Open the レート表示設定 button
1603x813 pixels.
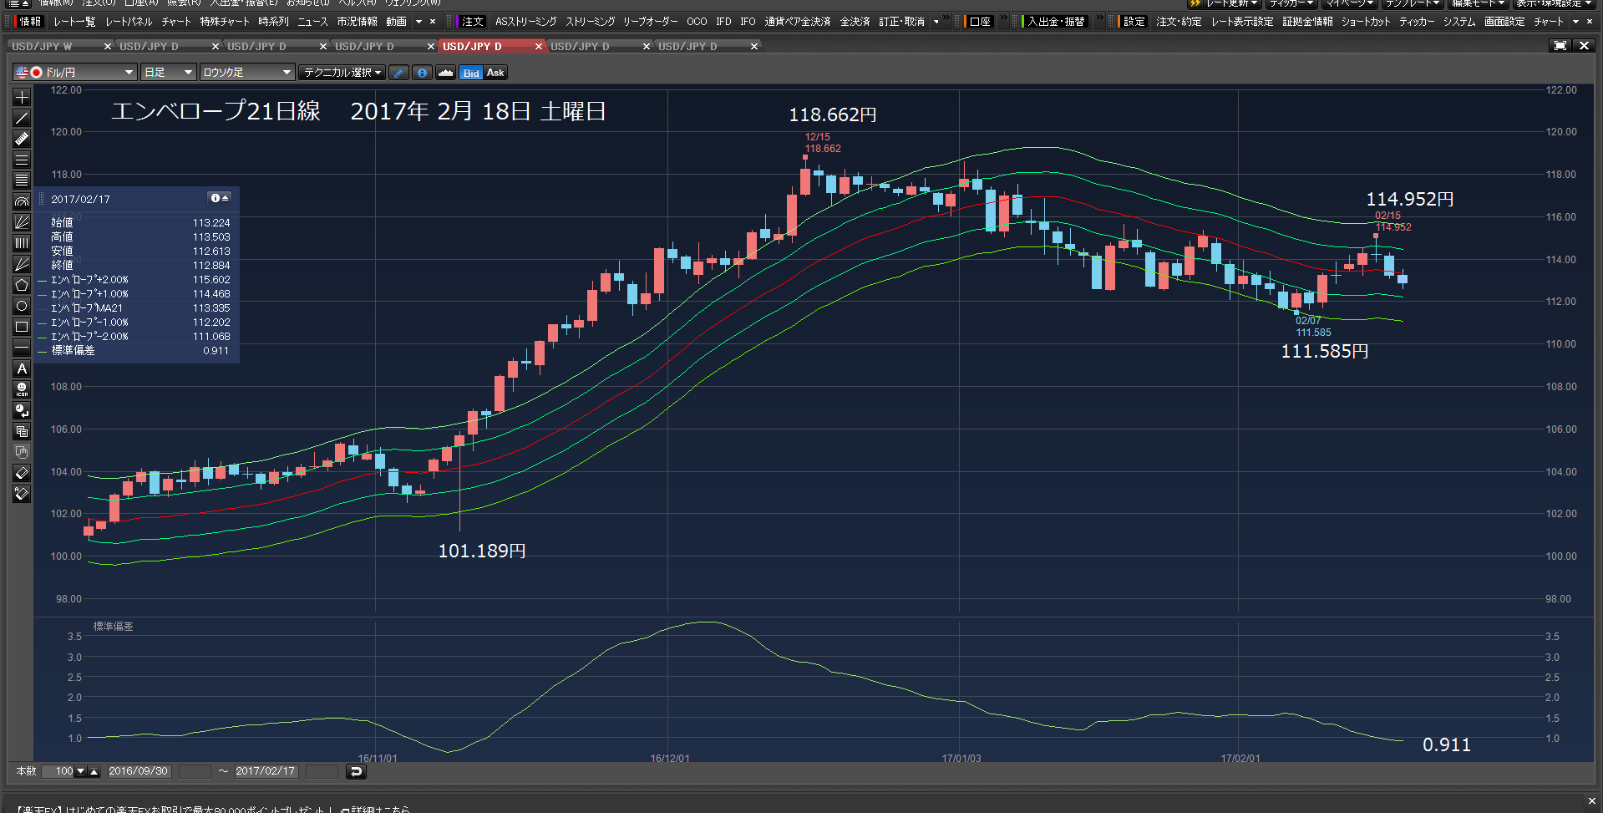click(x=1242, y=22)
